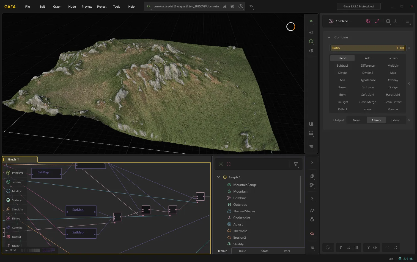Open the Graph menu
417x262 pixels.
coord(57,7)
